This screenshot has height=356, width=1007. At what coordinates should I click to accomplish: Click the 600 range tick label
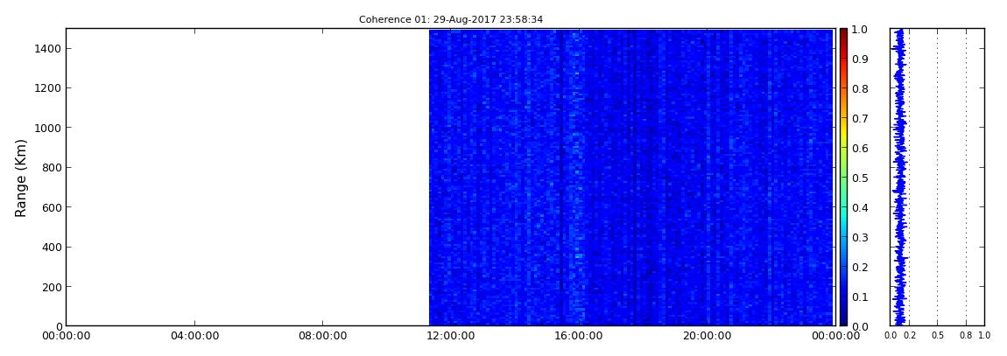50,207
